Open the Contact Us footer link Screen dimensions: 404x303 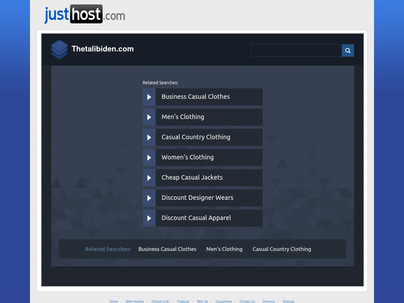(x=247, y=301)
